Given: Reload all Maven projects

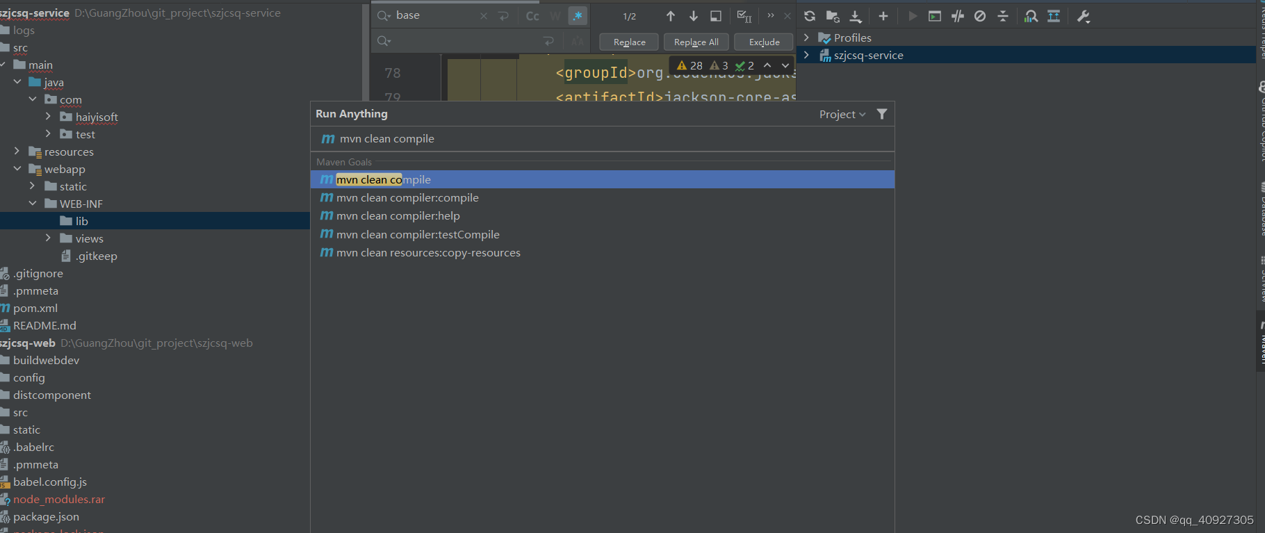Looking at the screenshot, I should (x=810, y=16).
